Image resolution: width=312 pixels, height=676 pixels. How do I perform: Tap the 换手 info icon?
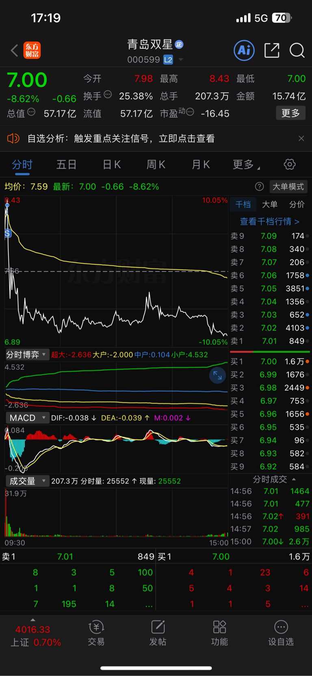(108, 94)
